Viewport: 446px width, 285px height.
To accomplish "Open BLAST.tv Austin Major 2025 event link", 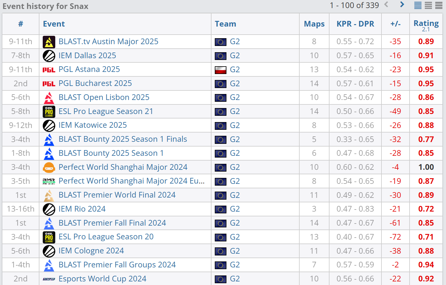I will point(108,41).
